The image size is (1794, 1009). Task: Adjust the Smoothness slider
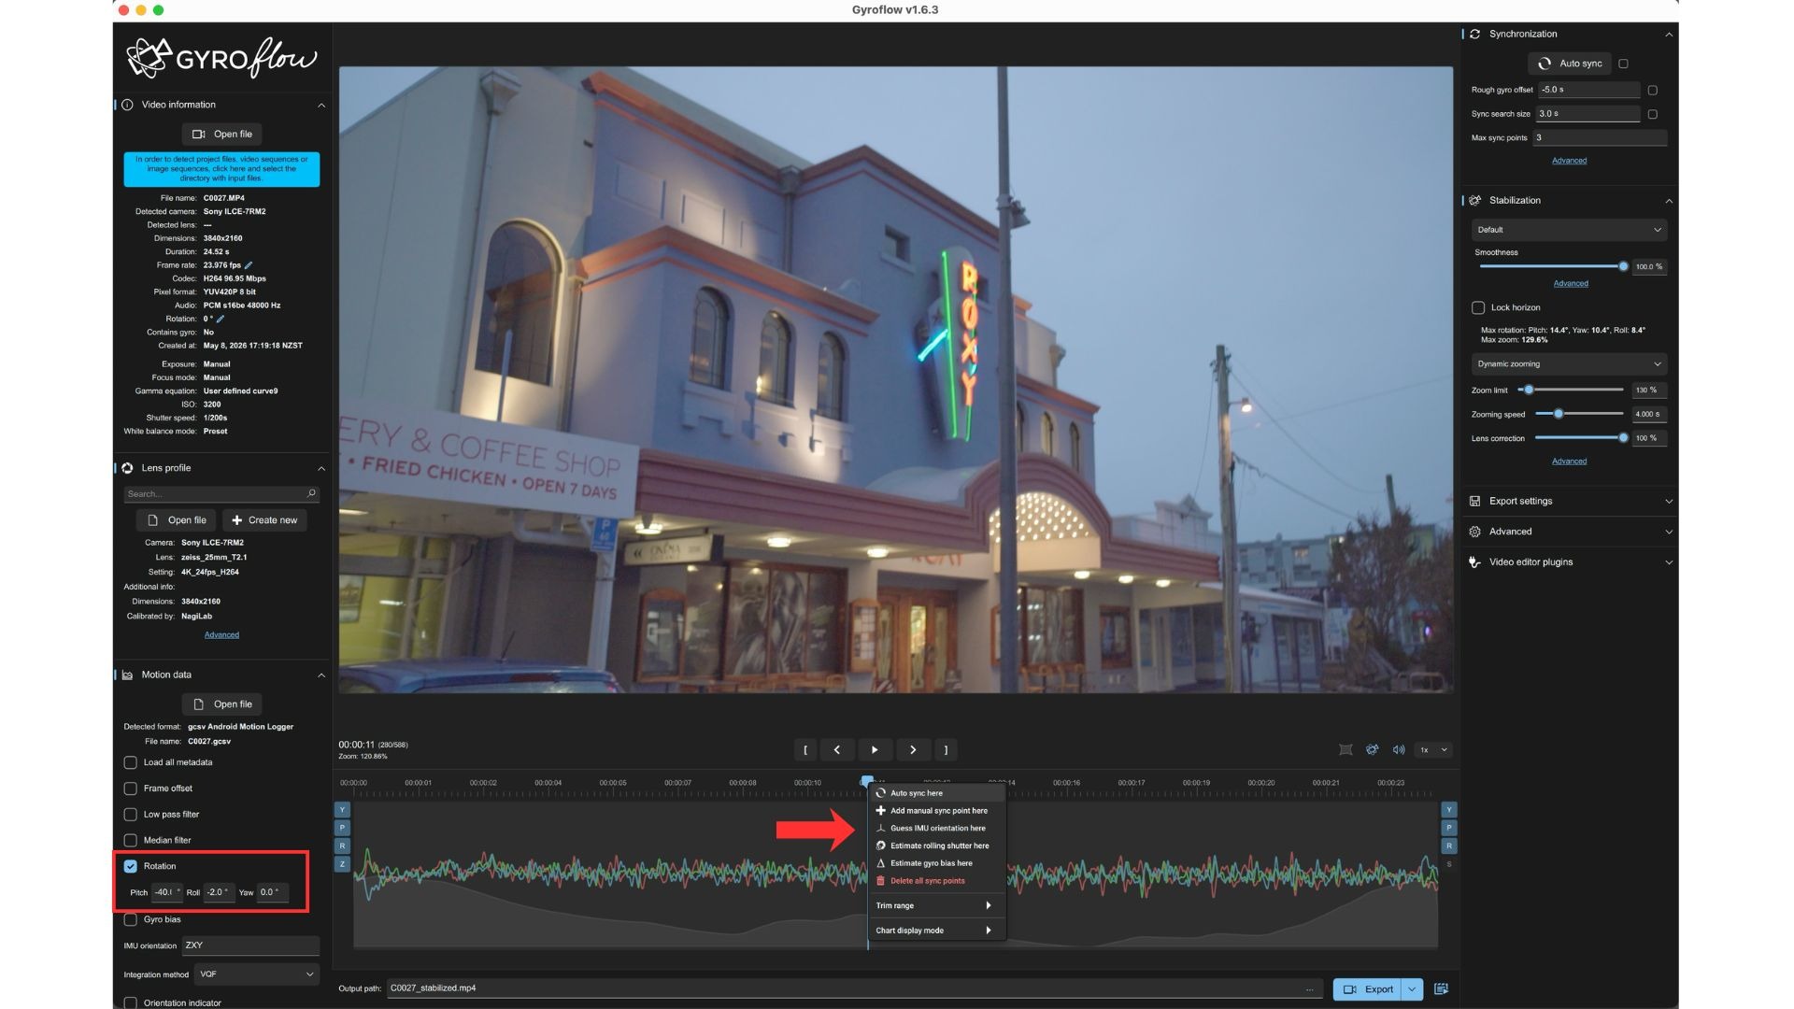pos(1552,266)
